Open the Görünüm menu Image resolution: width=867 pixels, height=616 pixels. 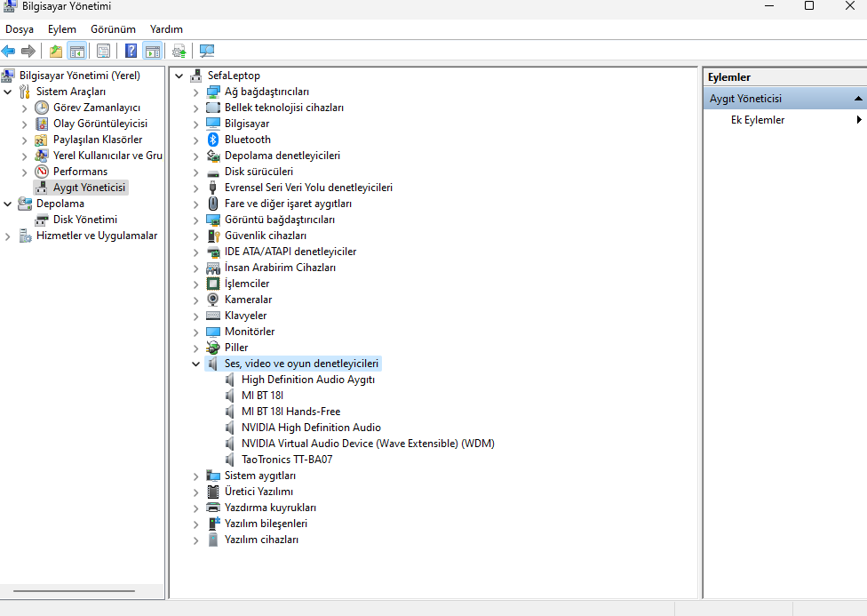[113, 29]
